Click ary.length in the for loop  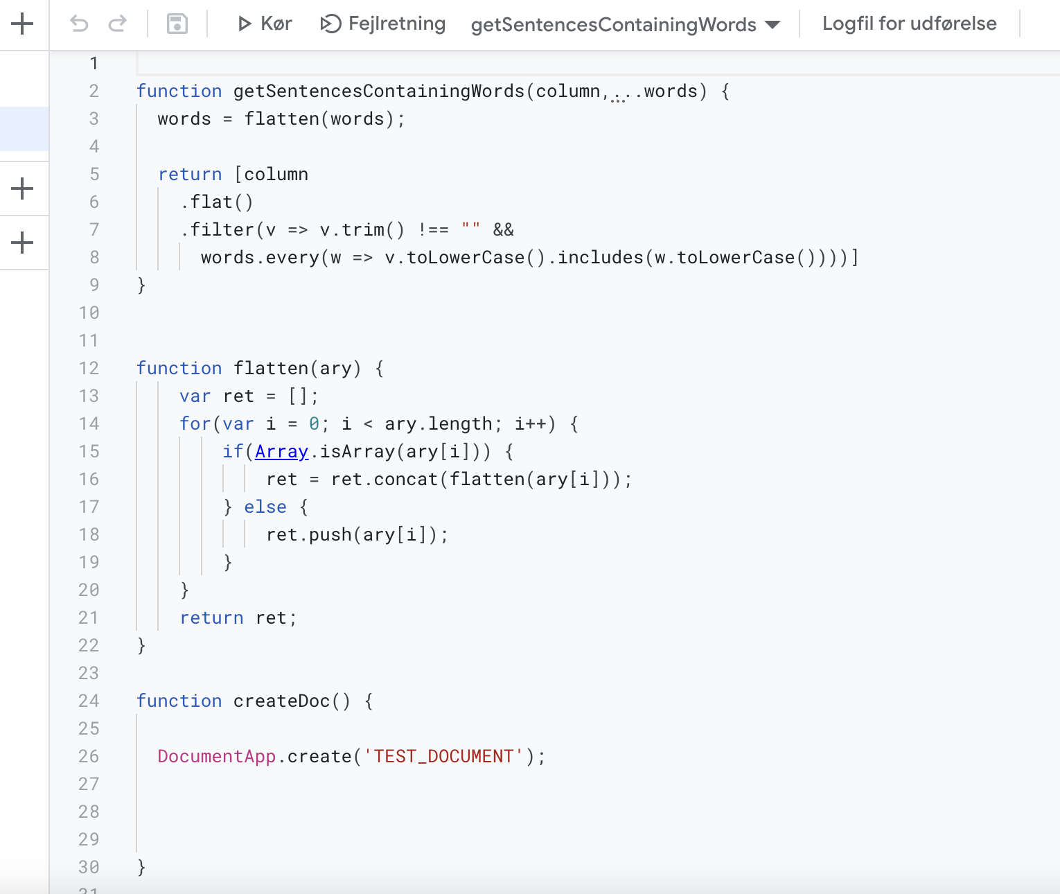(x=438, y=424)
